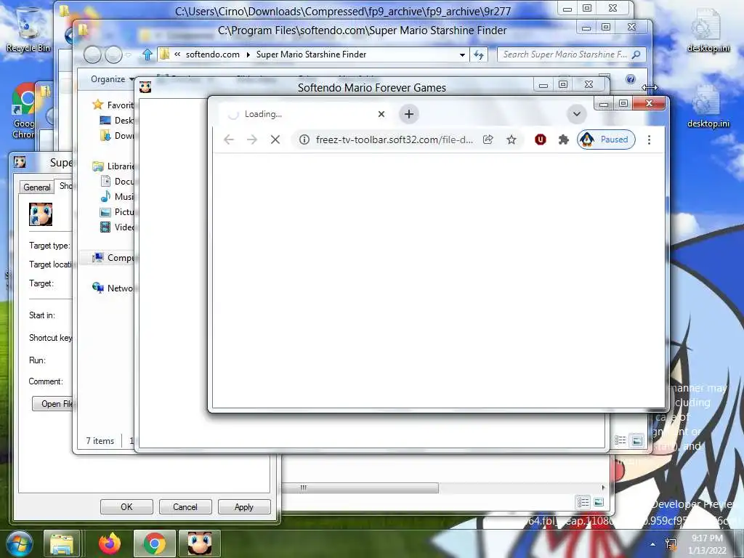Image resolution: width=744 pixels, height=558 pixels.
Task: Launch Firefox from the taskbar
Action: pyautogui.click(x=110, y=543)
